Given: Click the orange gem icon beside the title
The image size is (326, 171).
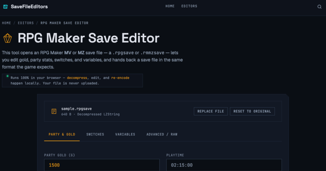Looking at the screenshot, I should click(7, 38).
